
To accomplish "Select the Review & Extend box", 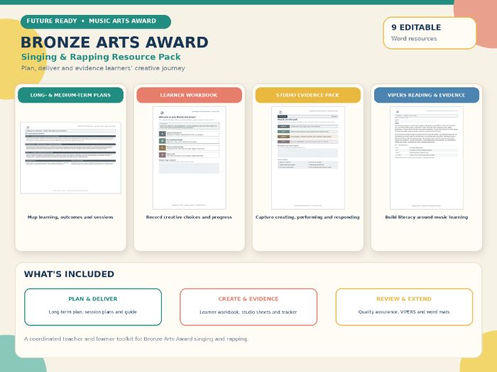I will (x=404, y=307).
